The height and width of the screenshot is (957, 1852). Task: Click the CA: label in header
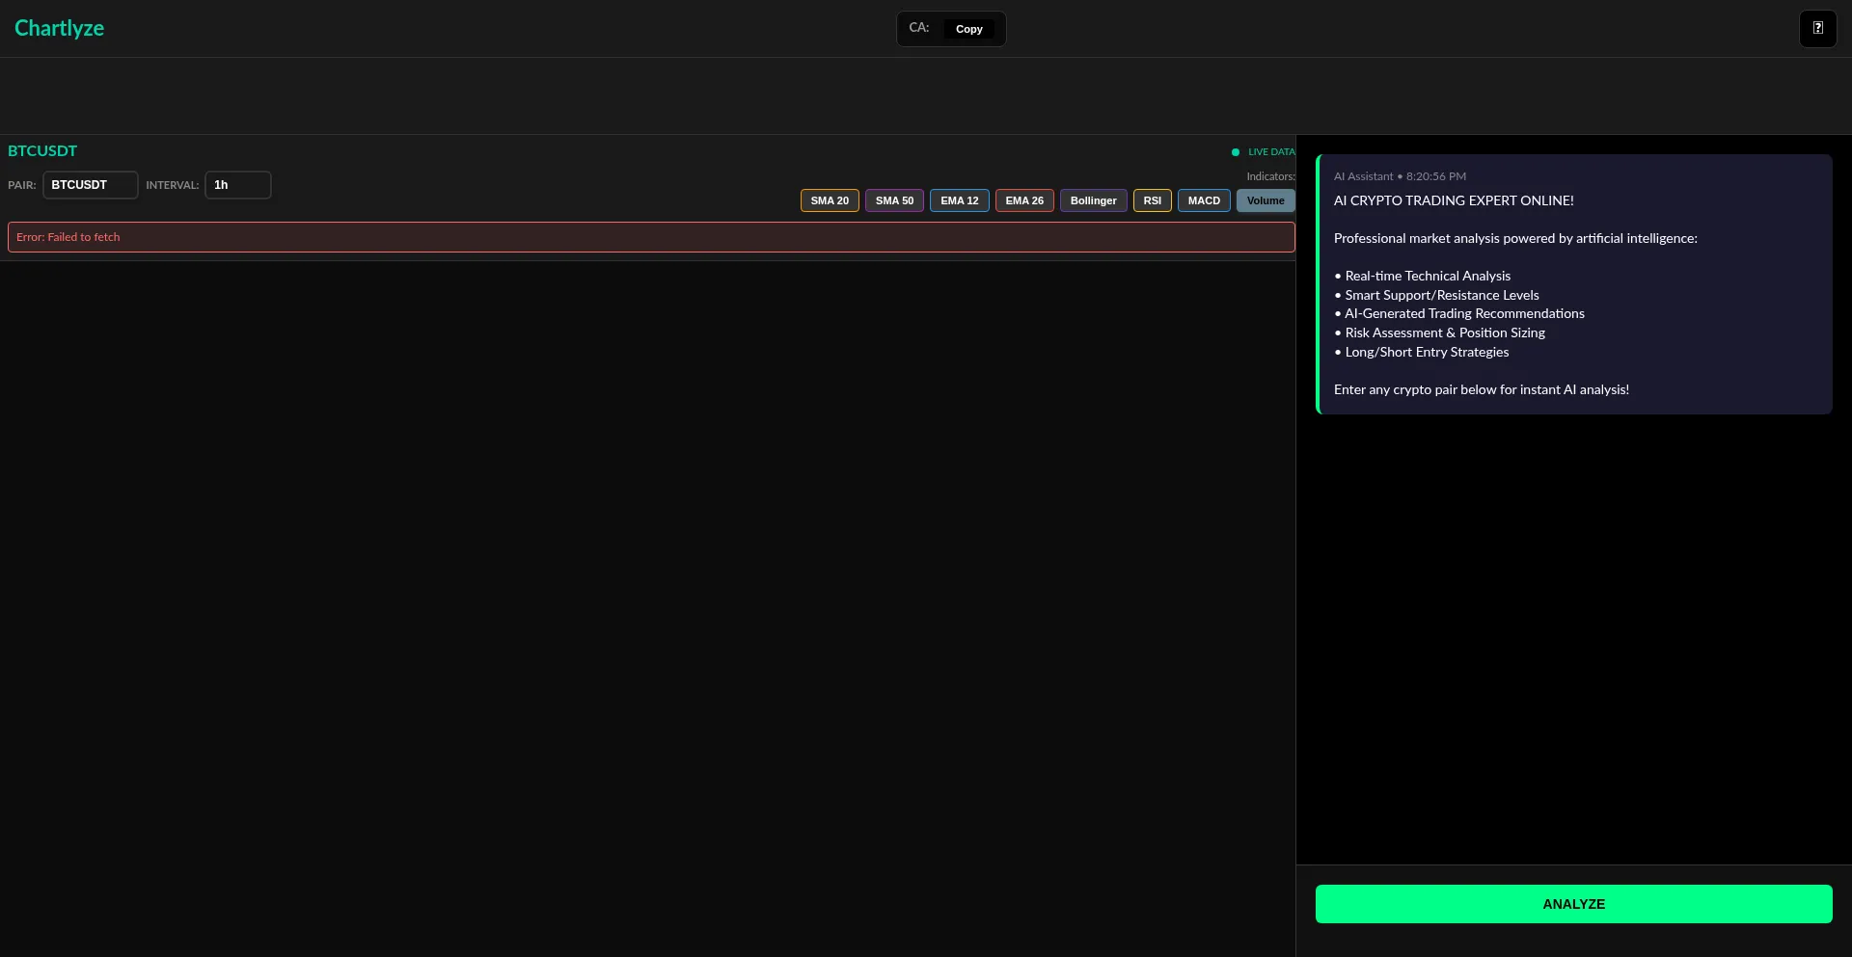coord(918,28)
